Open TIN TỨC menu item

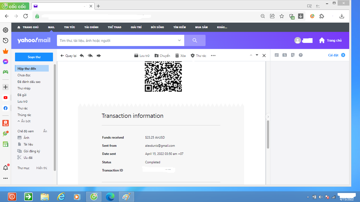[69, 27]
